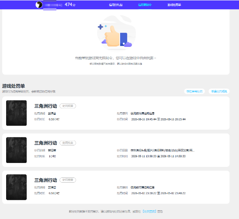Click 处罚结束 badge on the 2026-05-02 record
The width and height of the screenshot is (239, 219).
[x=68, y=180]
